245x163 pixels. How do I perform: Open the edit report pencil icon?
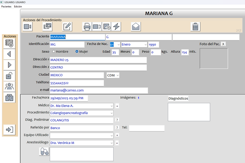pyautogui.click(x=67, y=26)
